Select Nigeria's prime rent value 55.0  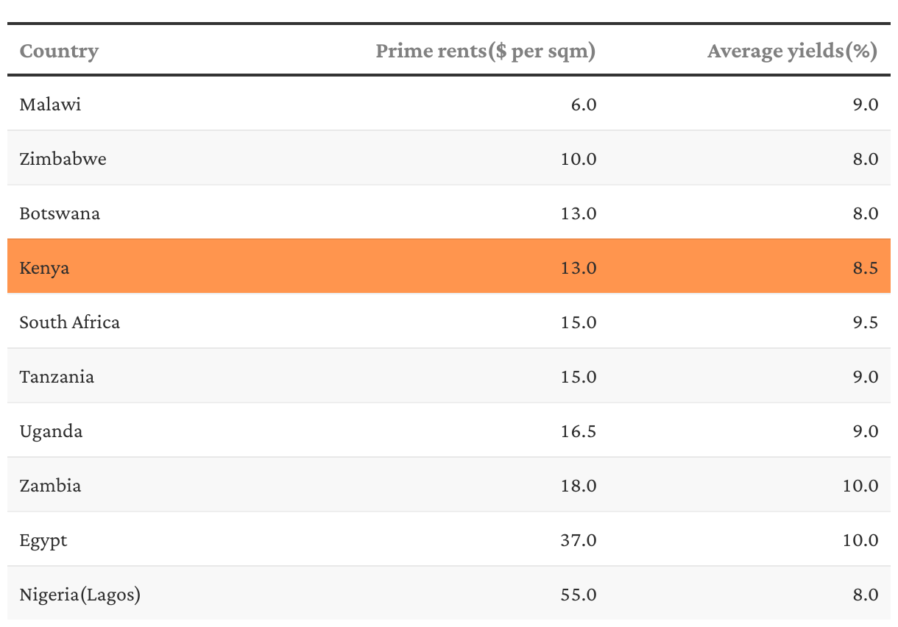(x=578, y=595)
